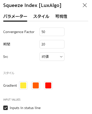Close the Squeeze Index settings dialog
This screenshot has height=114, width=92.
(x=85, y=5)
